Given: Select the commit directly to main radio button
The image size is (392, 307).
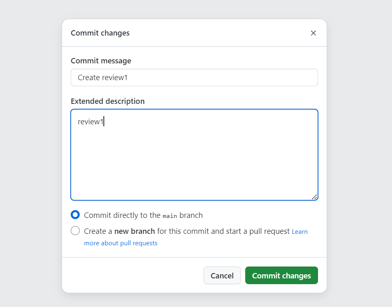Looking at the screenshot, I should coord(75,215).
